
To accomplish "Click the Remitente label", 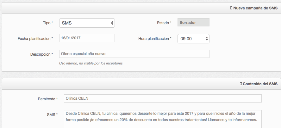I will [48, 99].
